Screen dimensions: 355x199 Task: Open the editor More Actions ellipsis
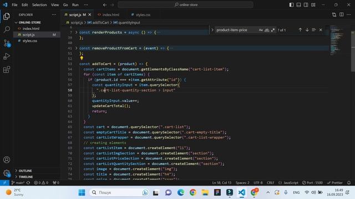pos(349,15)
